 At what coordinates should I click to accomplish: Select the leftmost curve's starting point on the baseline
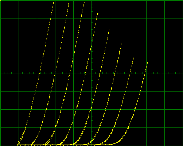tap(18, 145)
